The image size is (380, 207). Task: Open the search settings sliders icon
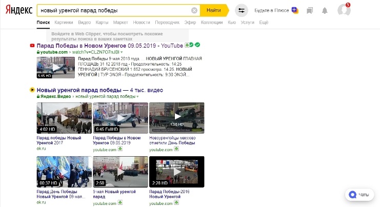pos(242,10)
